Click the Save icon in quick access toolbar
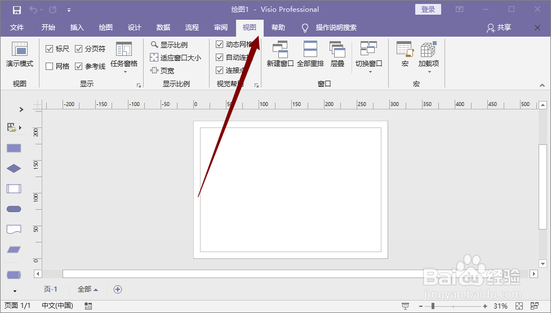551x313 pixels. point(16,10)
